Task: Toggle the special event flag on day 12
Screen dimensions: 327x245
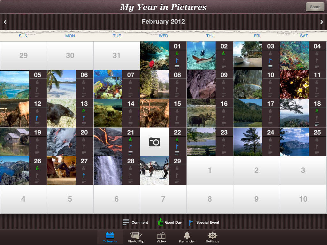Action: point(37,118)
